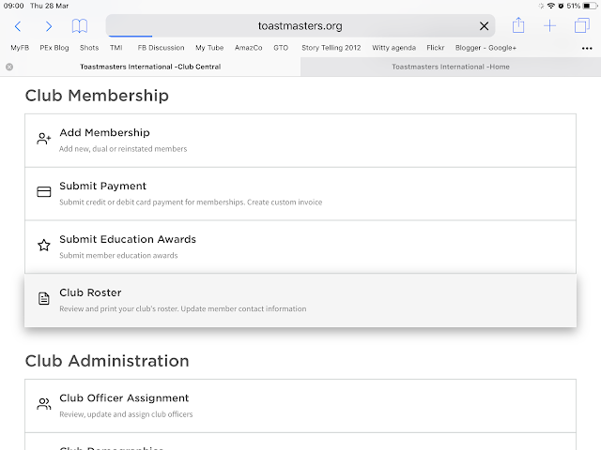Click the Club Officer Assignment people icon
601x450 pixels.
coord(44,404)
